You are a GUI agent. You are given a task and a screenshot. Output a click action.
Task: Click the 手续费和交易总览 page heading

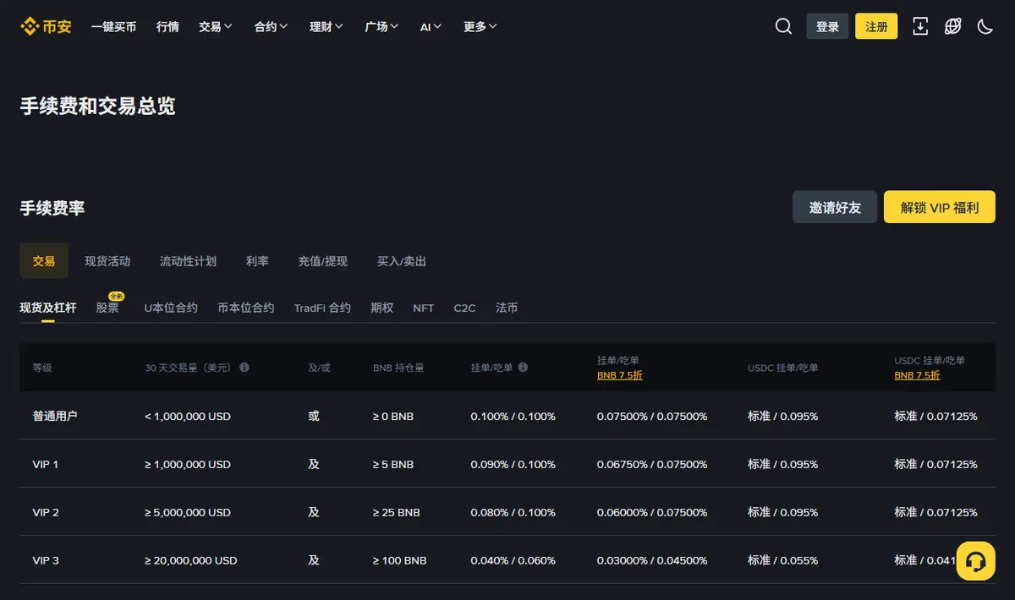click(x=98, y=106)
